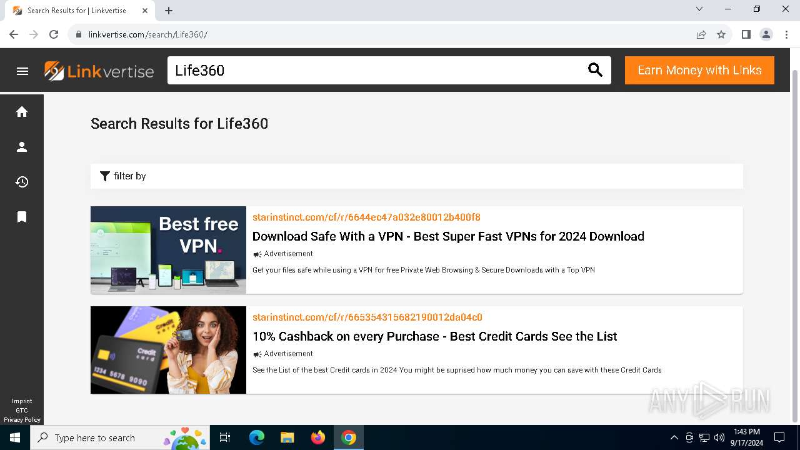This screenshot has width=800, height=450.
Task: Click Search Results for Life360 heading
Action: [179, 124]
